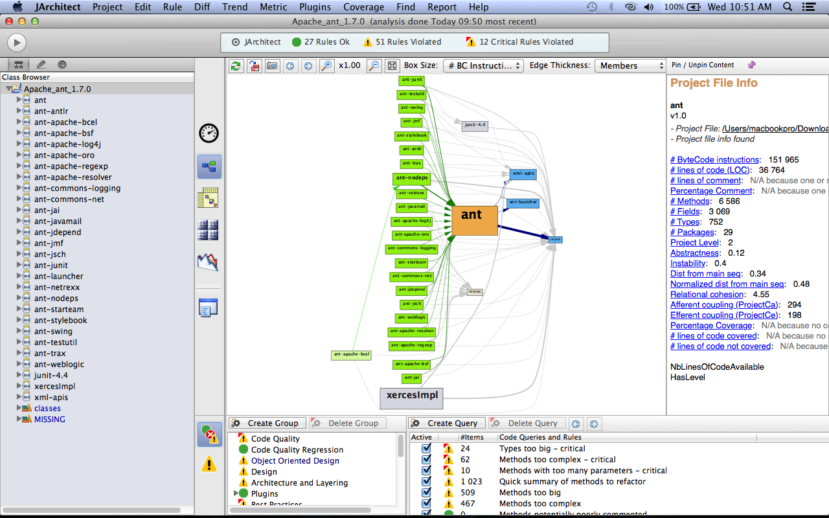Image resolution: width=829 pixels, height=518 pixels.
Task: Open the # ByteCode instructions link
Action: click(714, 159)
